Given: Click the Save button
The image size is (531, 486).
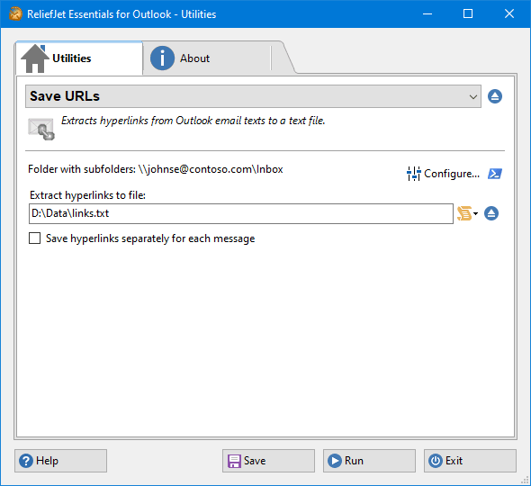Looking at the screenshot, I should [268, 461].
